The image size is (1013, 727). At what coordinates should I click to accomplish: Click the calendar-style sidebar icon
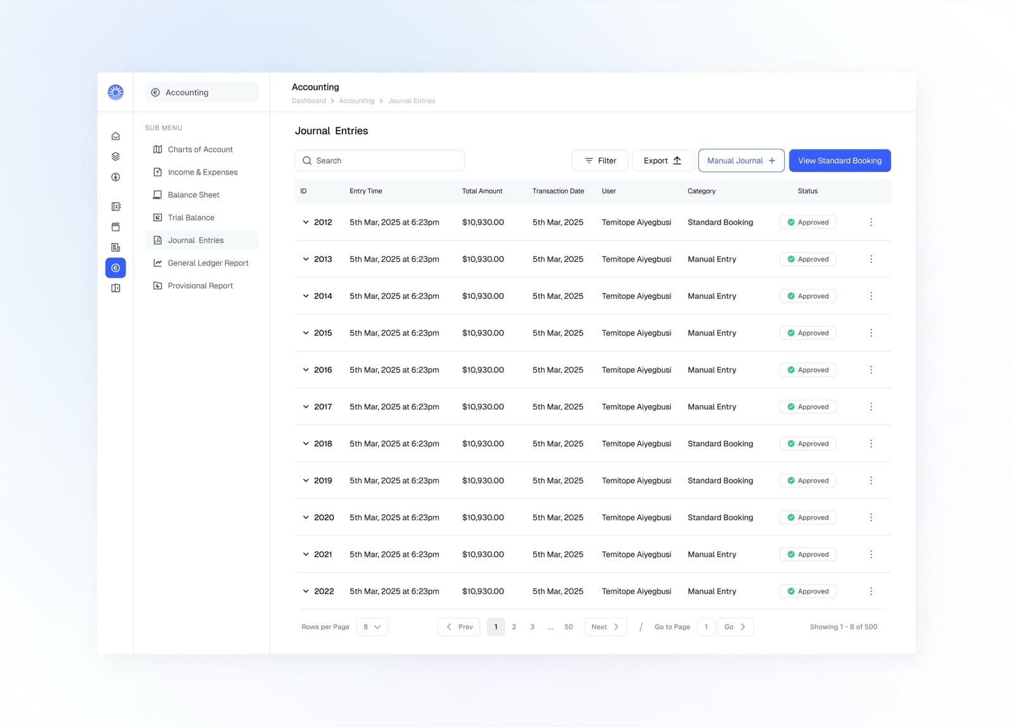(x=115, y=227)
